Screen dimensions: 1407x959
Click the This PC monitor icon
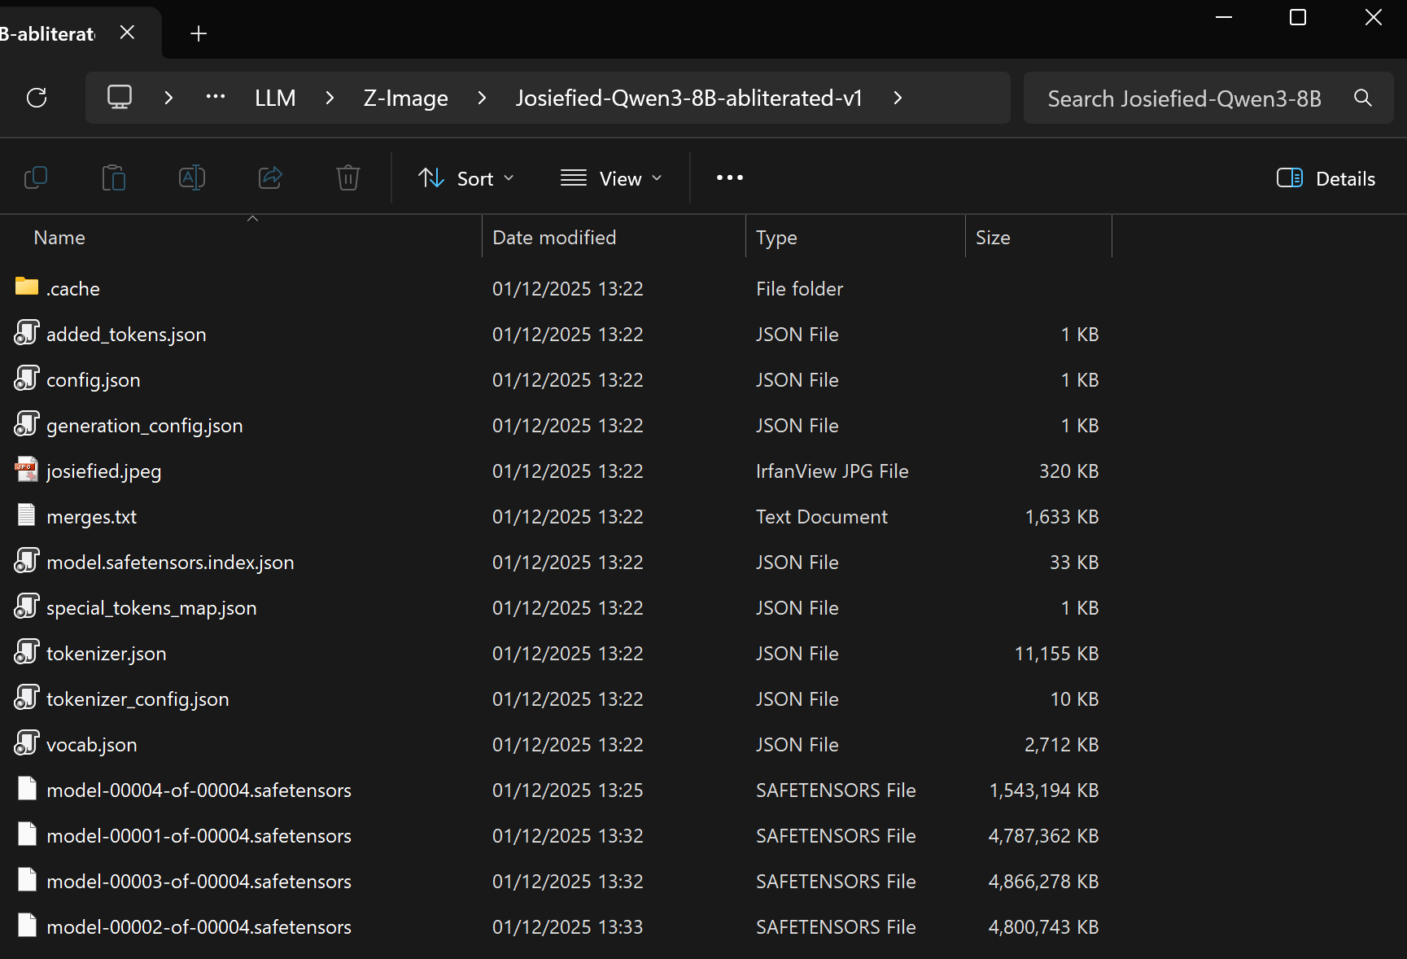tap(120, 98)
